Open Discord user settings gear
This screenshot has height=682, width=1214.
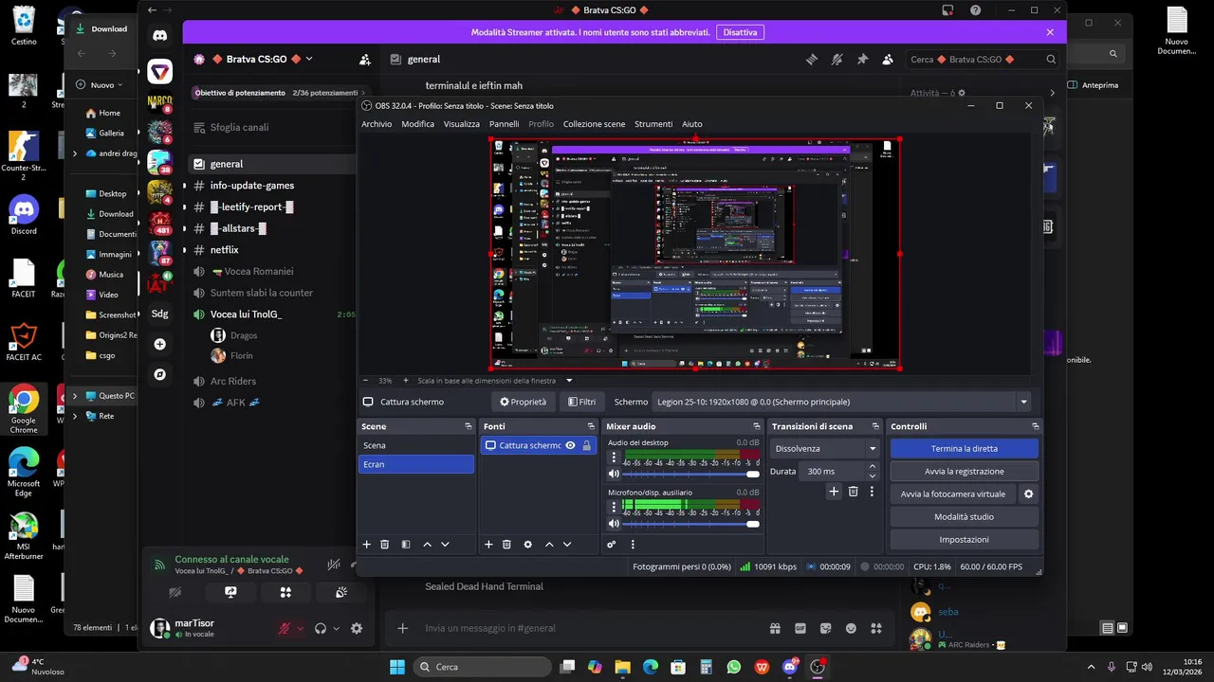(357, 628)
